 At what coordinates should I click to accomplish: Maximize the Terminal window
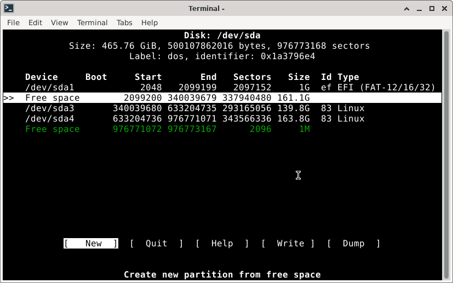432,8
